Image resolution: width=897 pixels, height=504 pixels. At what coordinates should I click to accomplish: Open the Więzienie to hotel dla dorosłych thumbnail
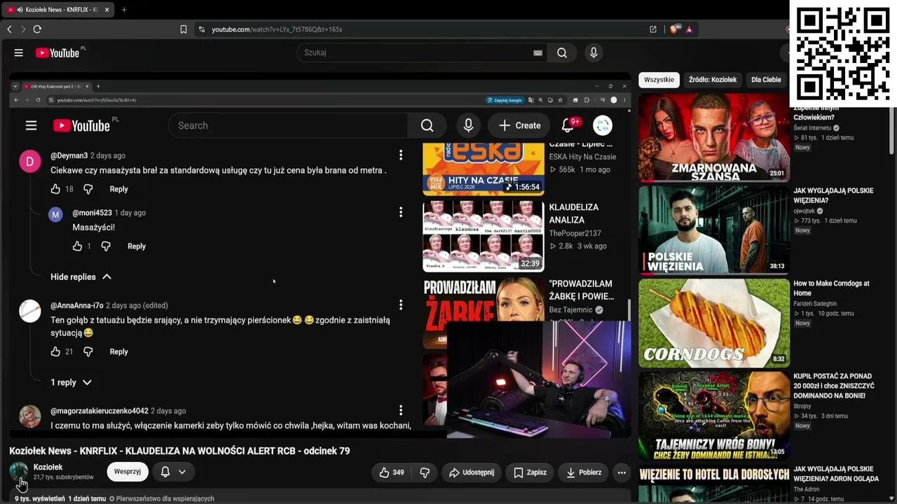pyautogui.click(x=713, y=484)
